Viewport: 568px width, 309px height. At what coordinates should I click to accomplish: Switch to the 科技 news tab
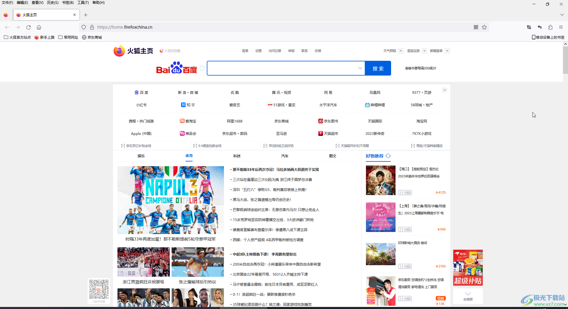pyautogui.click(x=237, y=156)
